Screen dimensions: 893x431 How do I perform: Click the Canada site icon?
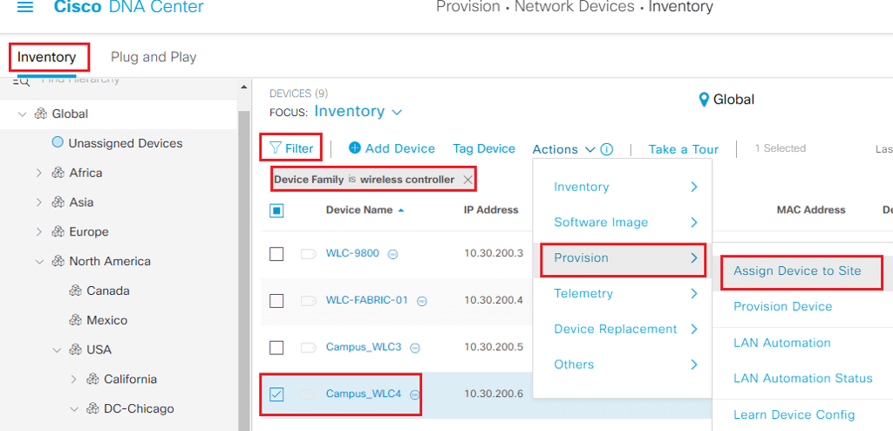point(75,291)
